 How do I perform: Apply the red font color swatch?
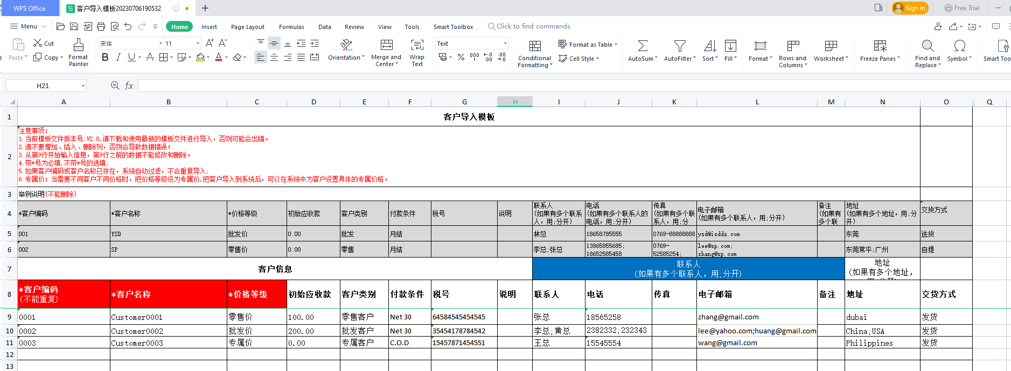click(218, 57)
